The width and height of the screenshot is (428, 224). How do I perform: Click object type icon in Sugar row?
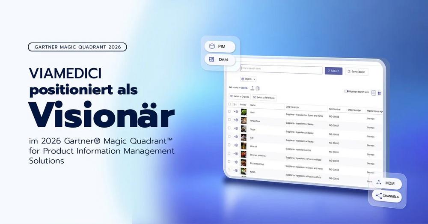pyautogui.click(x=237, y=128)
